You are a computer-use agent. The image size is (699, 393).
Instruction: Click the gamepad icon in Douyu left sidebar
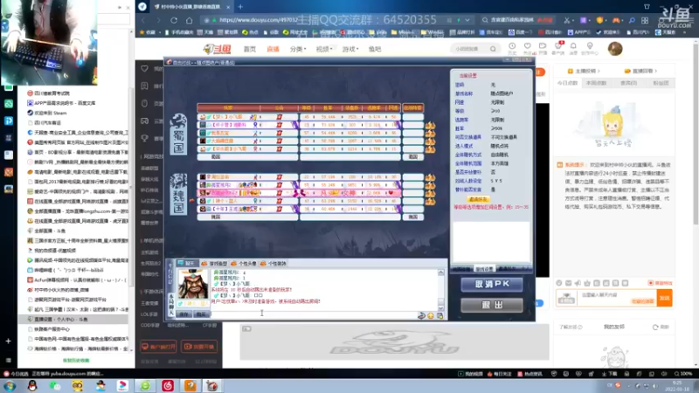(x=144, y=121)
